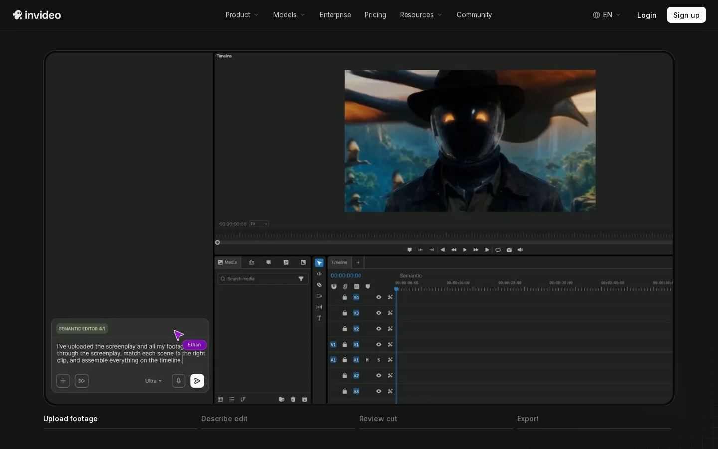This screenshot has height=449, width=718.
Task: Switch media panel to list view
Action: tap(232, 399)
